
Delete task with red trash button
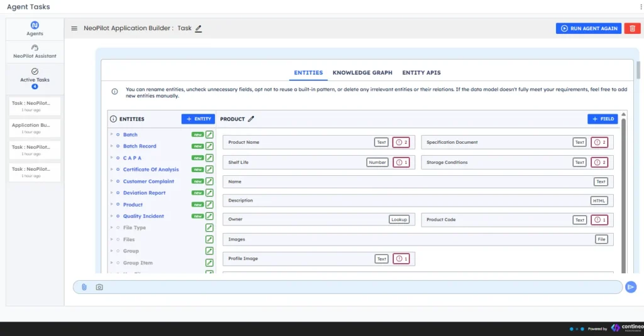pyautogui.click(x=632, y=28)
